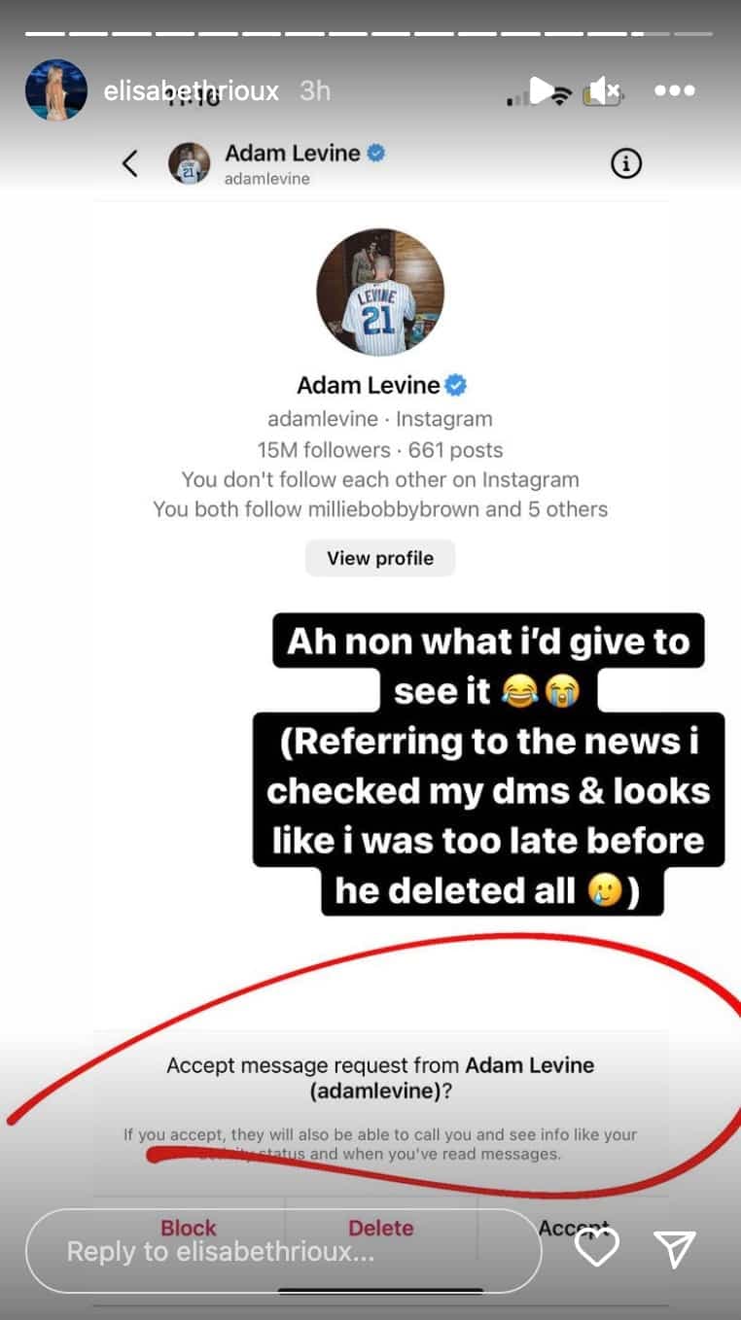The width and height of the screenshot is (741, 1320).
Task: Like the story with the heart icon
Action: pyautogui.click(x=596, y=1247)
